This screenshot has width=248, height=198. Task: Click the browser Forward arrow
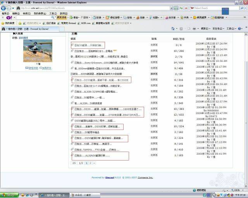pos(9,8)
